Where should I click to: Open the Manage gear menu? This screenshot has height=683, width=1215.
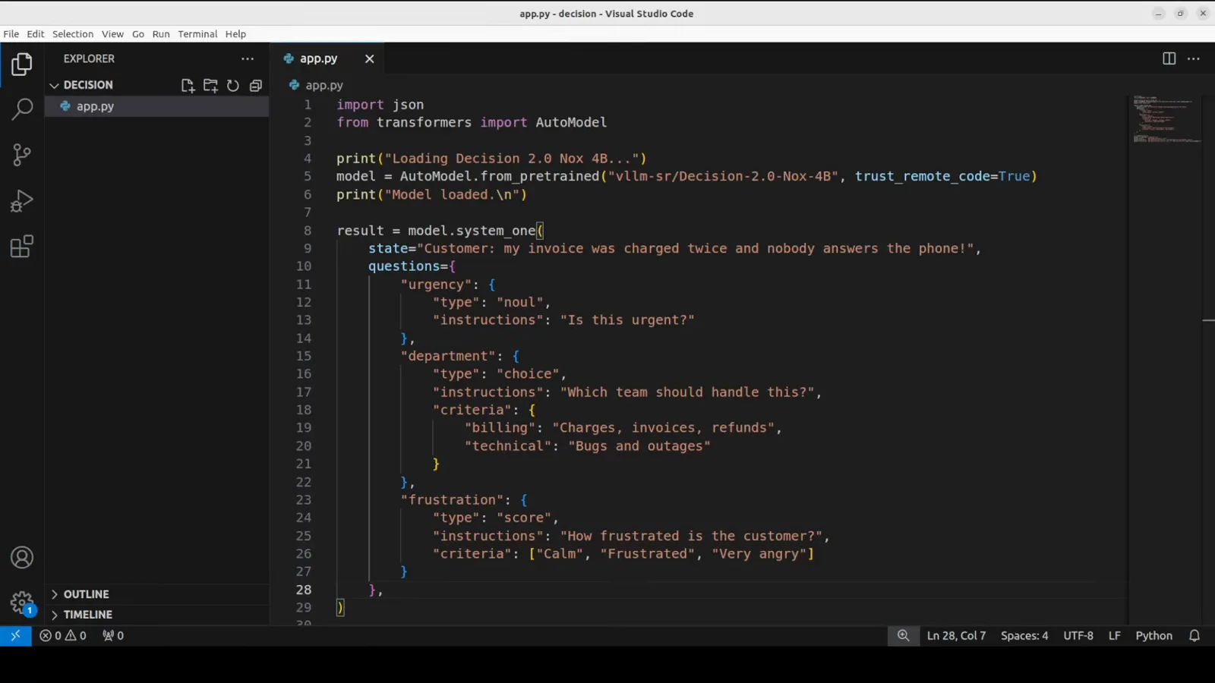pos(22,603)
